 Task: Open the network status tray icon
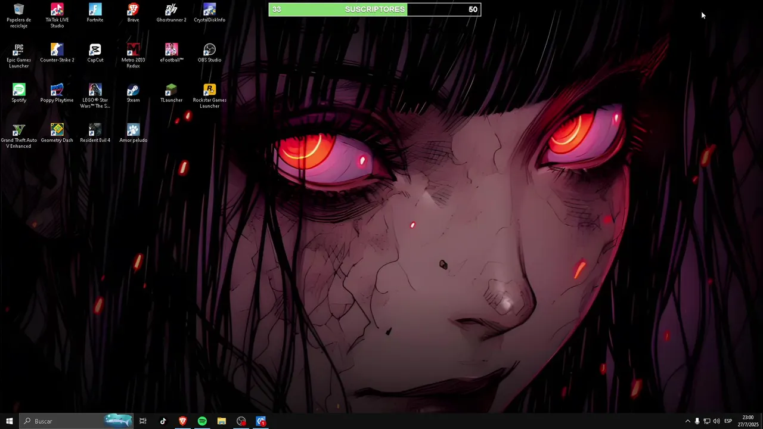pyautogui.click(x=706, y=421)
